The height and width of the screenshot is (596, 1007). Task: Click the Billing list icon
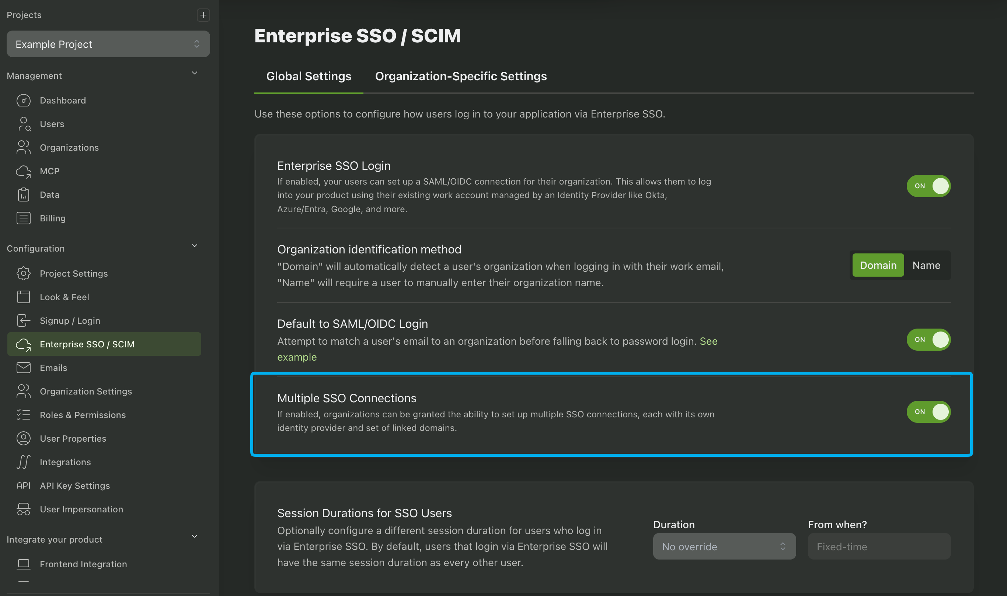point(23,218)
